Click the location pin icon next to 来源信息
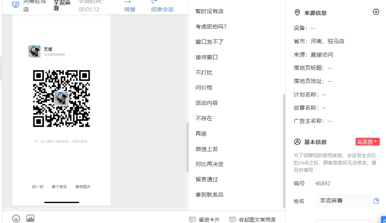The image size is (386, 223). (297, 12)
